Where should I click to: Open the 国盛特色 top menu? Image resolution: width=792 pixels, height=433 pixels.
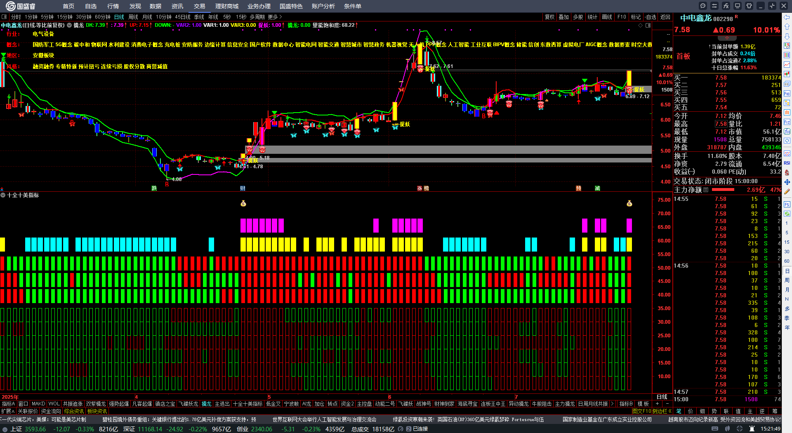pyautogui.click(x=291, y=6)
